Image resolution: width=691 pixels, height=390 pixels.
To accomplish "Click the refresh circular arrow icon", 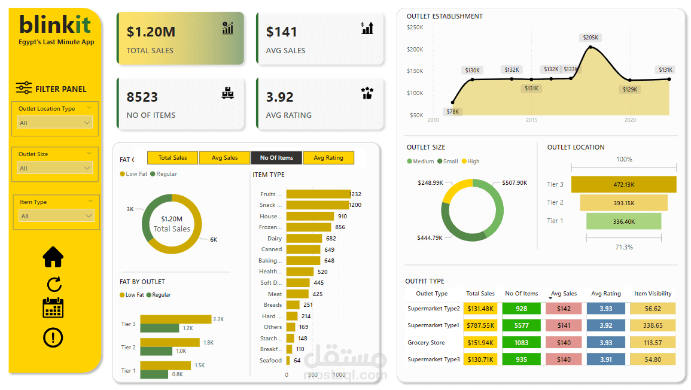I will (x=54, y=285).
